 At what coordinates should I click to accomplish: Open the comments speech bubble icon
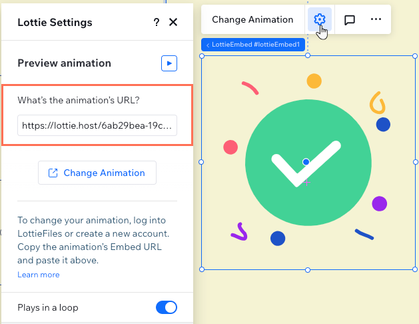(350, 20)
